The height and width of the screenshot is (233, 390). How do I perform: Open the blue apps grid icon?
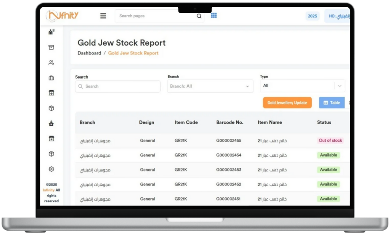[214, 16]
